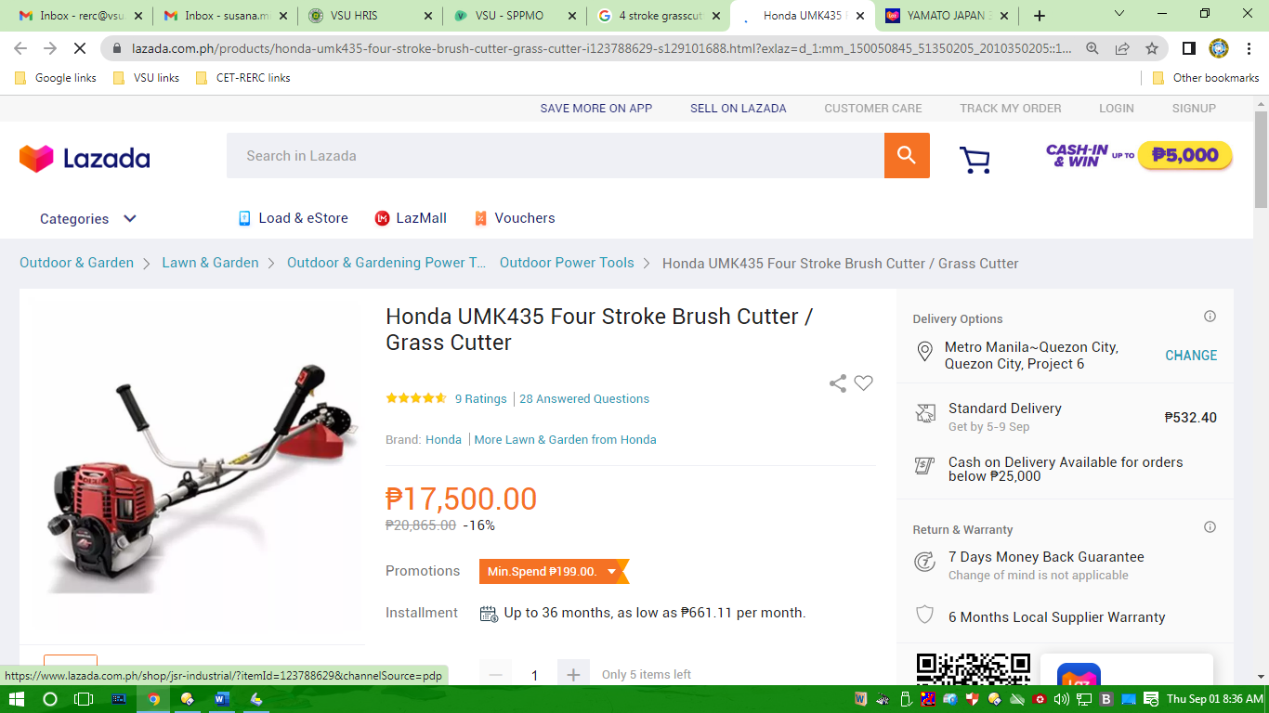
Task: Click the share icon beside the ratings
Action: (838, 383)
